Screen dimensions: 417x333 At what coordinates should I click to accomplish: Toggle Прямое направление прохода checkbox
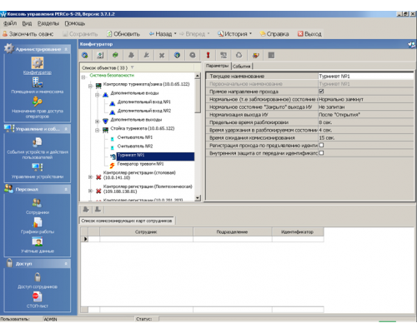[321, 92]
